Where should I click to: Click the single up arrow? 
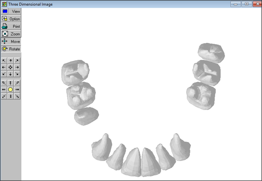pos(11,60)
